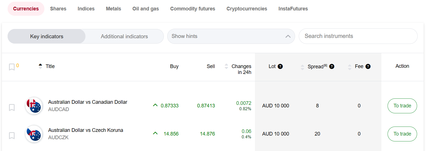Image resolution: width=439 pixels, height=151 pixels.
Task: Bookmark the Australian Dollar vs Czech Koruna row
Action: coord(12,136)
